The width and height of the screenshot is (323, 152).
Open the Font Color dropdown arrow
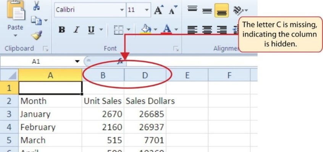pyautogui.click(x=176, y=29)
